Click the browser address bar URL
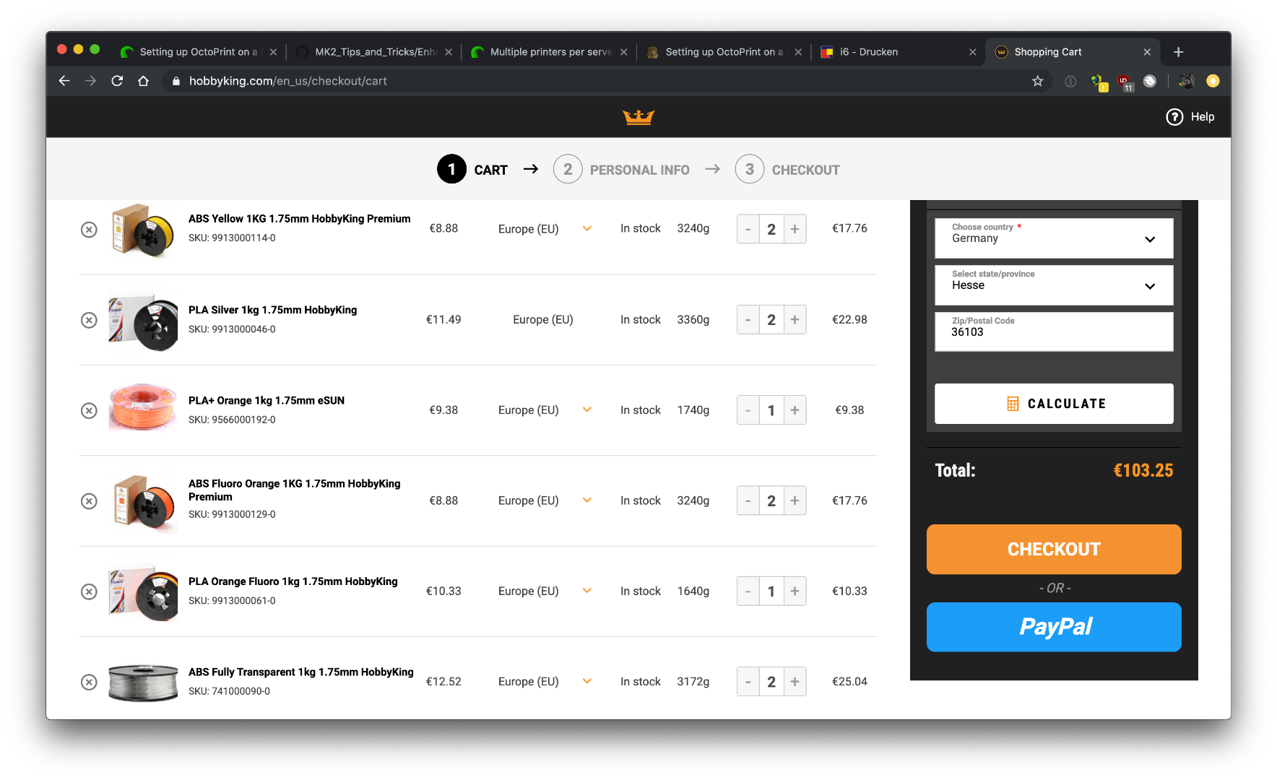 pyautogui.click(x=288, y=81)
